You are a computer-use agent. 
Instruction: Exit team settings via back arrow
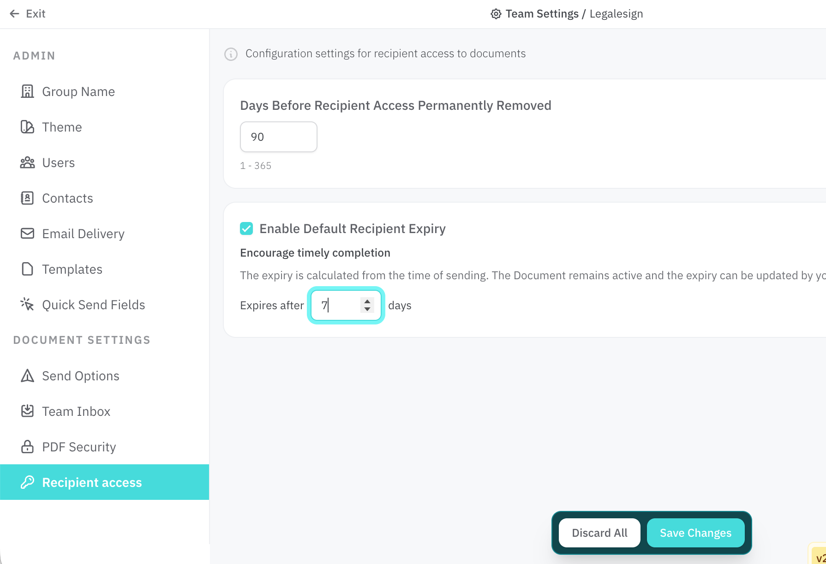click(x=27, y=14)
